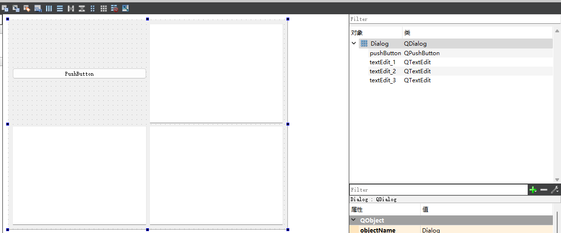Select the Edit Tab Order mode icon
Screen dimensions: 561x233
38,8
